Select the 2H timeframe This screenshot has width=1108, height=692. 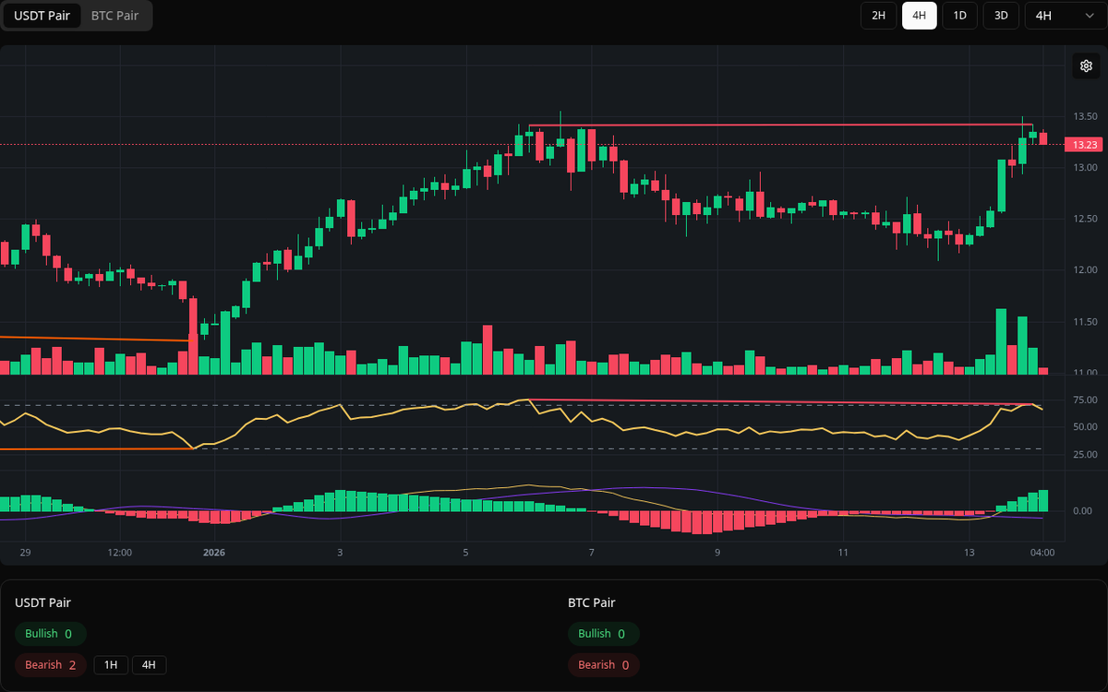878,16
